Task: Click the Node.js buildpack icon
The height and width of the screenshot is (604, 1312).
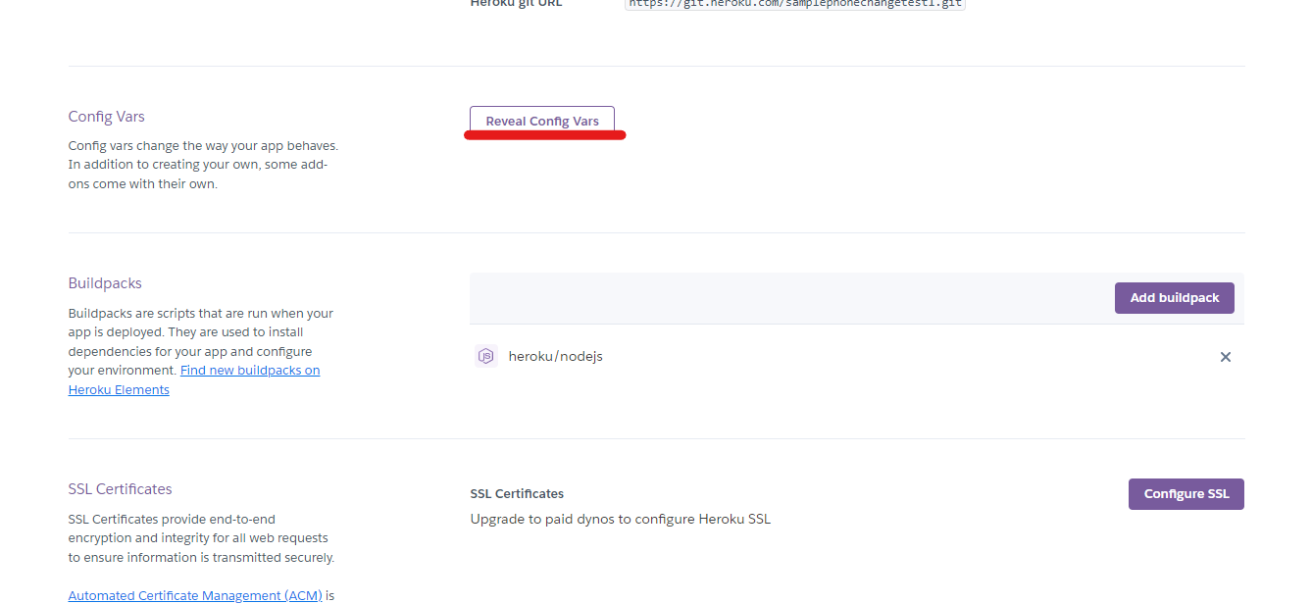Action: (485, 356)
